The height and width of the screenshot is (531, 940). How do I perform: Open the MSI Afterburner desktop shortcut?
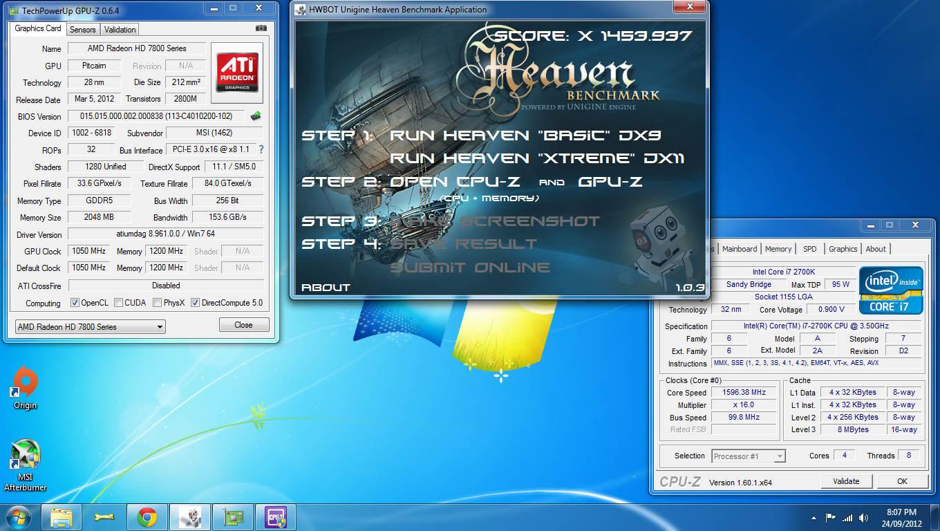26,465
